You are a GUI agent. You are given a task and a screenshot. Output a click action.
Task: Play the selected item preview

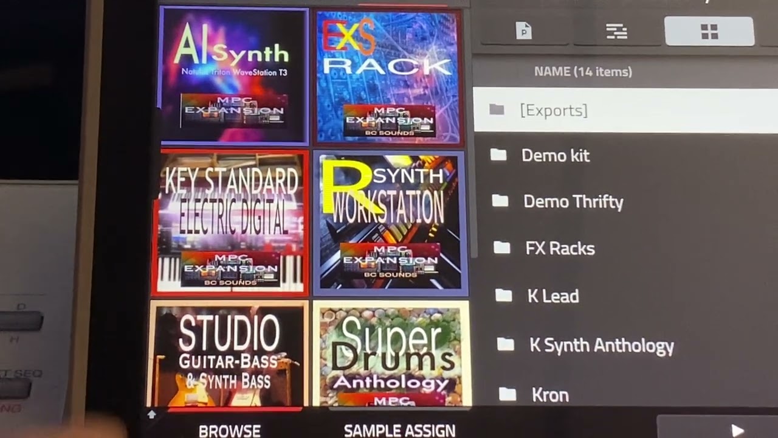[737, 430]
